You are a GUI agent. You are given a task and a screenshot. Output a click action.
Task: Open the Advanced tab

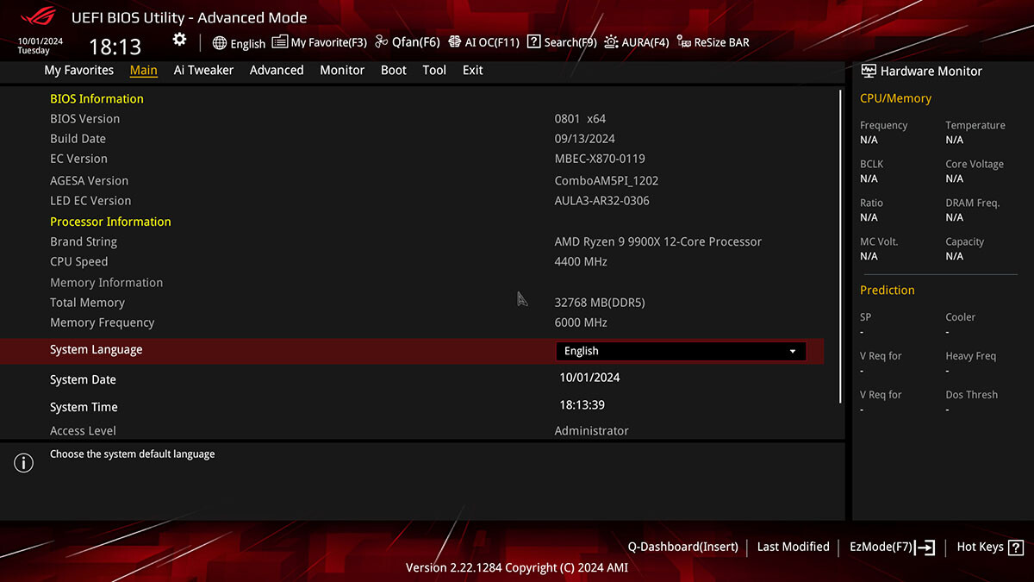click(x=277, y=70)
